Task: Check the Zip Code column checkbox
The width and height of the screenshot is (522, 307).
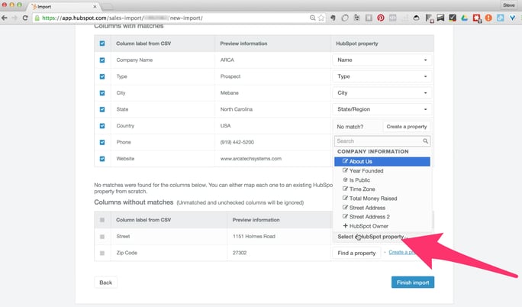Action: click(x=102, y=253)
